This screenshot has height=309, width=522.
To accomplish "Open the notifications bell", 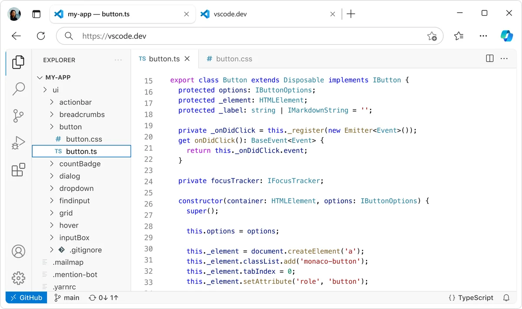I will tap(506, 298).
